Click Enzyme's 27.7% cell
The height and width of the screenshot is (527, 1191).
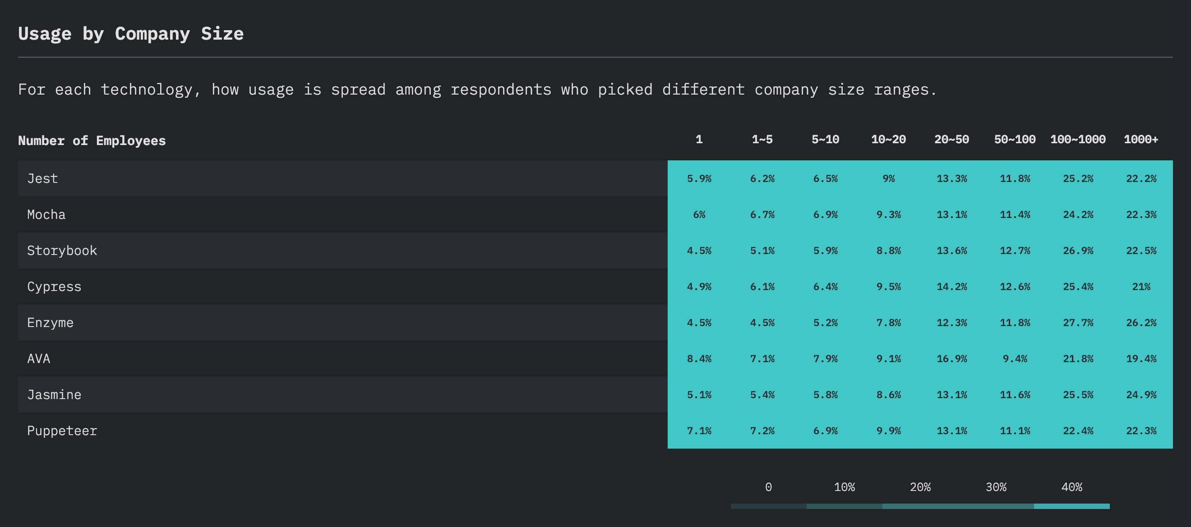tap(1078, 323)
